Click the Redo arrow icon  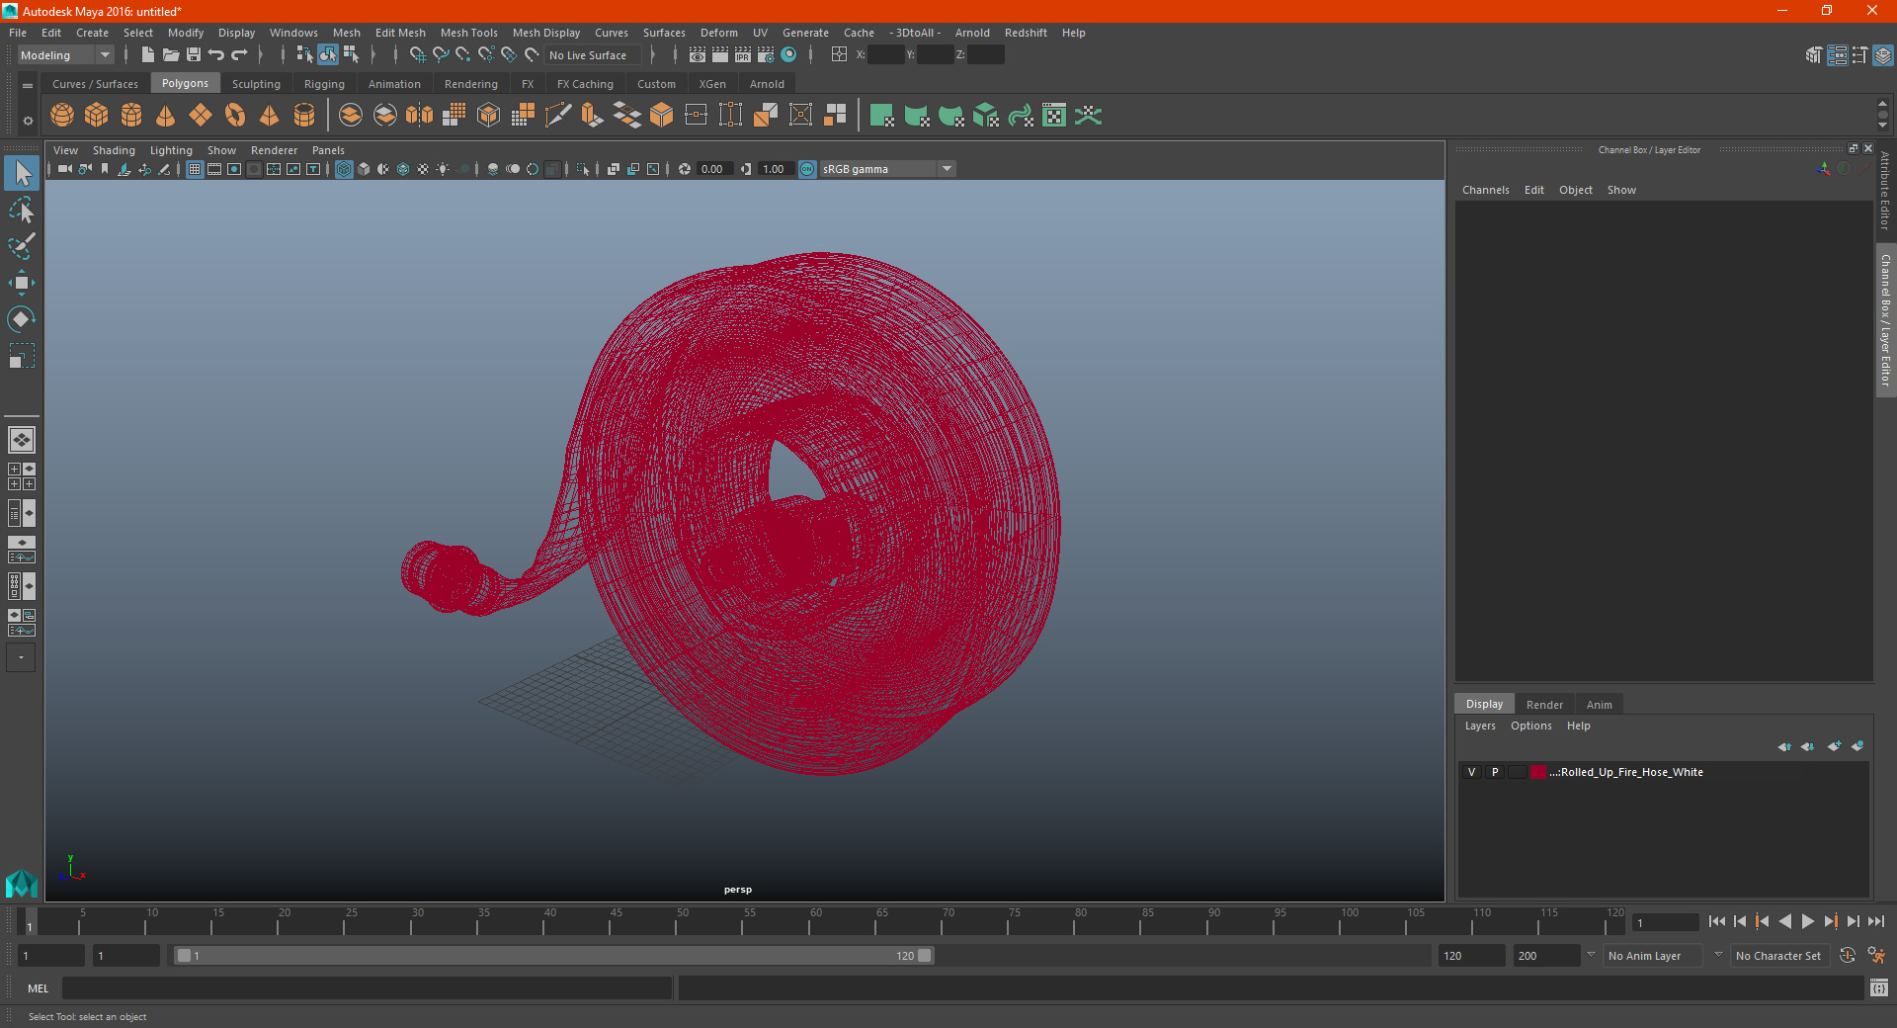239,55
